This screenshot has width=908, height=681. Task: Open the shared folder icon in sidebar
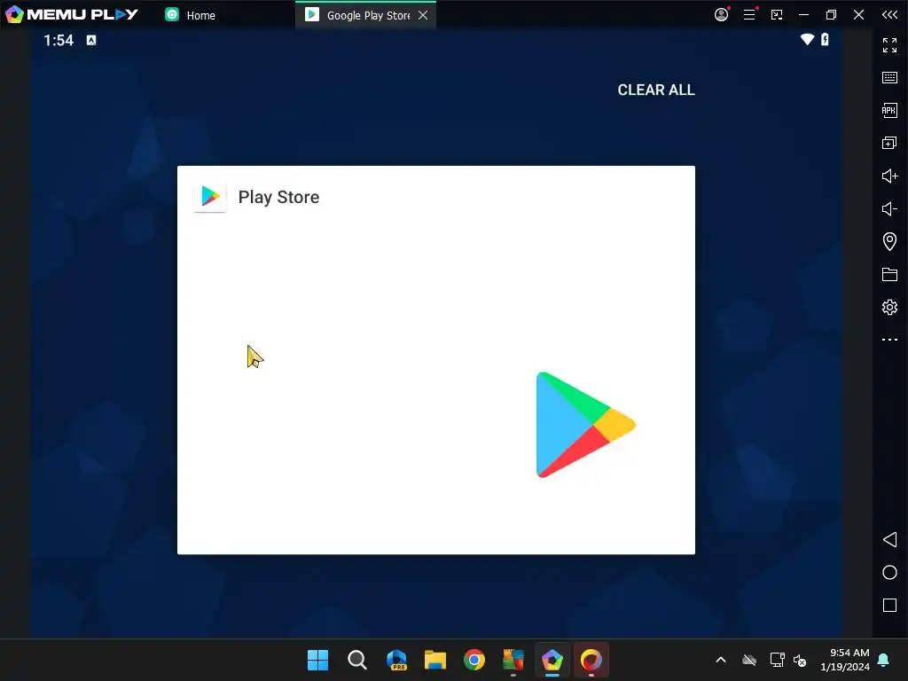point(889,275)
